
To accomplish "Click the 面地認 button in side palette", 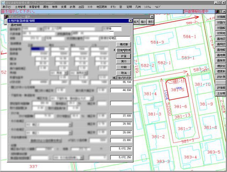I will (x=221, y=39).
